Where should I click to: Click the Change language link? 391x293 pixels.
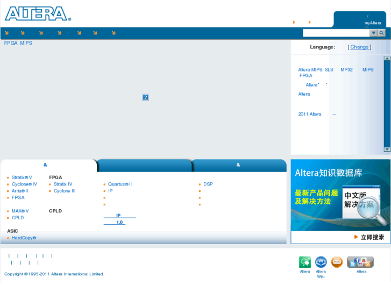[x=359, y=47]
